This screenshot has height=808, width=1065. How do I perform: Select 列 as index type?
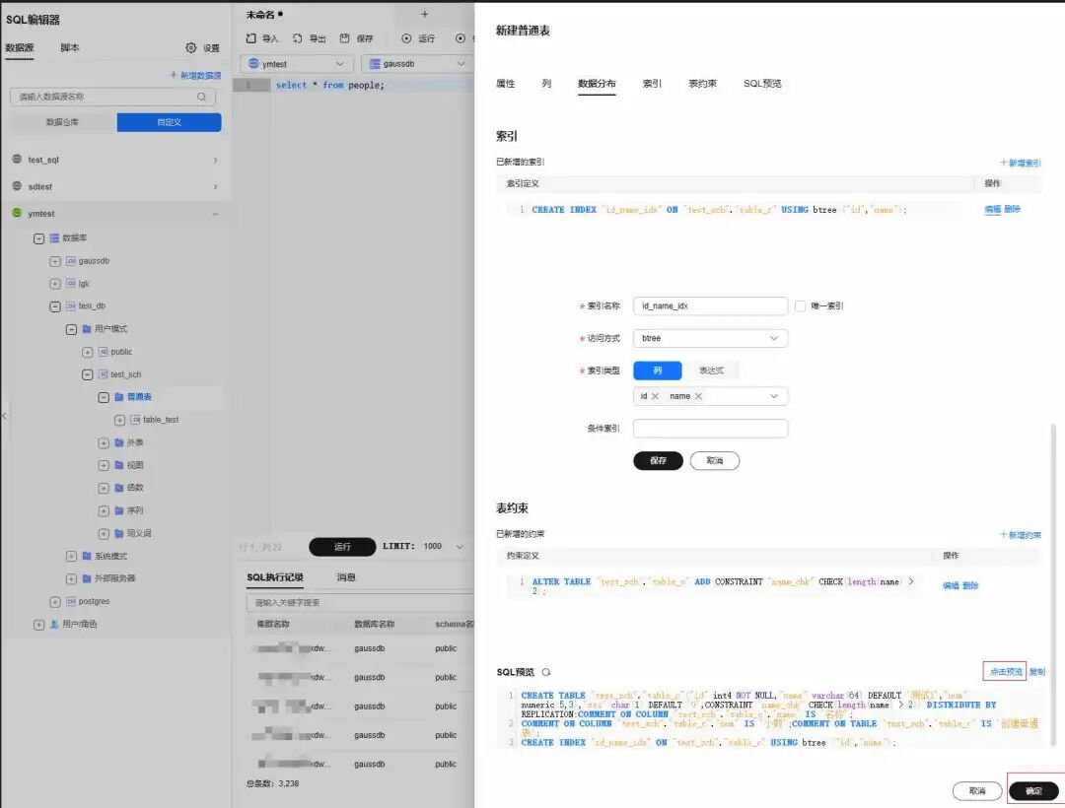coord(657,370)
